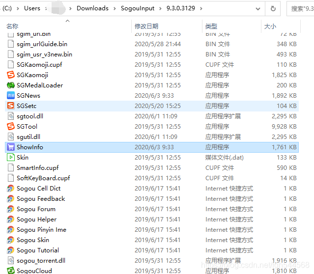Expand the chevron after SogouInput
The width and height of the screenshot is (314, 274).
[160, 8]
